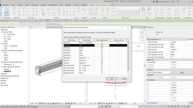Click the Edit... button for View Visibility States
The image size is (193, 108).
(182, 72)
